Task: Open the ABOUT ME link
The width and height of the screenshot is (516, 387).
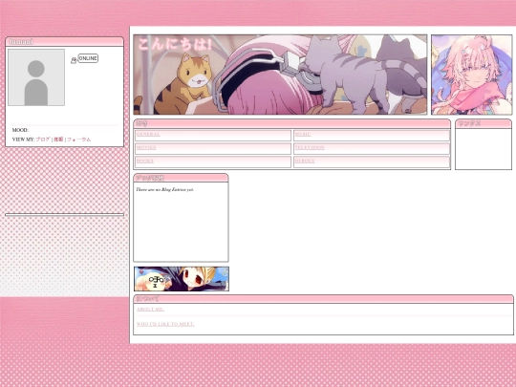Action: point(150,309)
